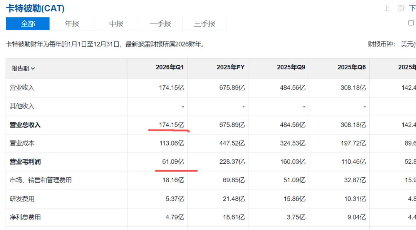Click the 营业收入 value for 2026年Q1
The width and height of the screenshot is (416, 230).
click(171, 88)
